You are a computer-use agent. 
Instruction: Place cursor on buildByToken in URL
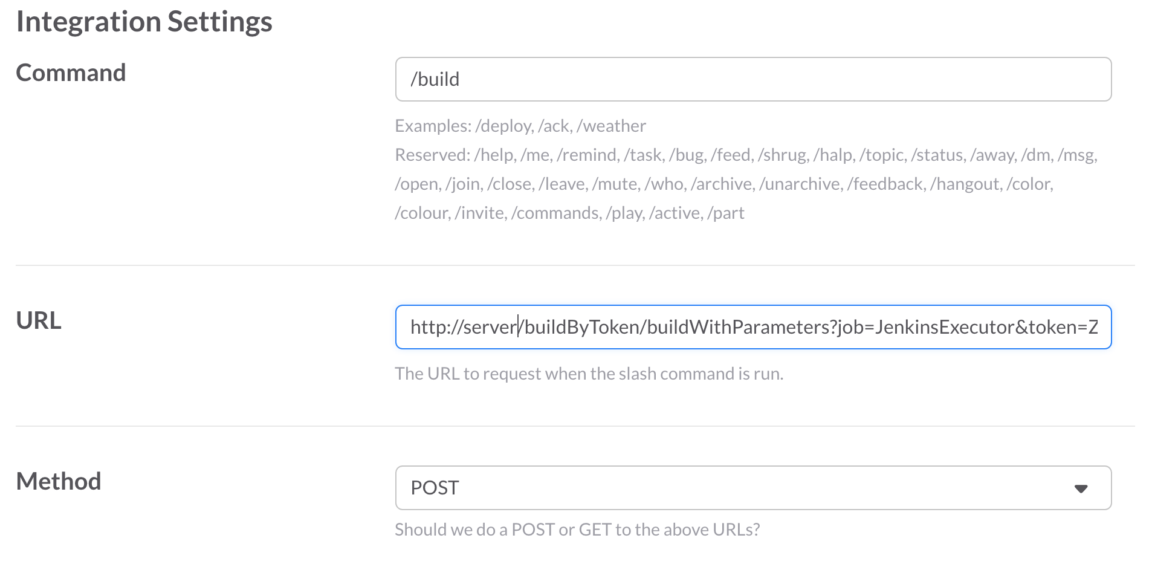(x=583, y=327)
